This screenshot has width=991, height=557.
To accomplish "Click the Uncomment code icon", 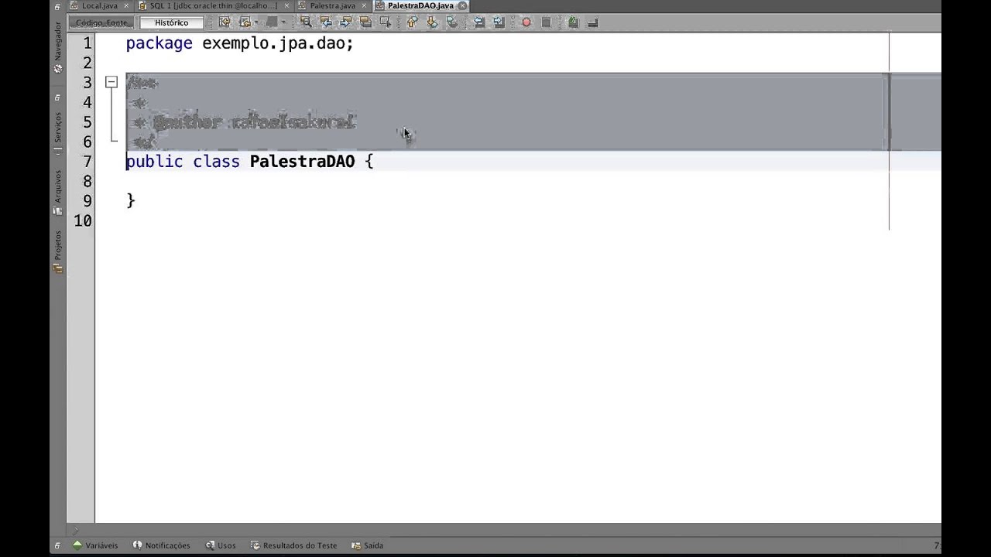I will [x=593, y=22].
